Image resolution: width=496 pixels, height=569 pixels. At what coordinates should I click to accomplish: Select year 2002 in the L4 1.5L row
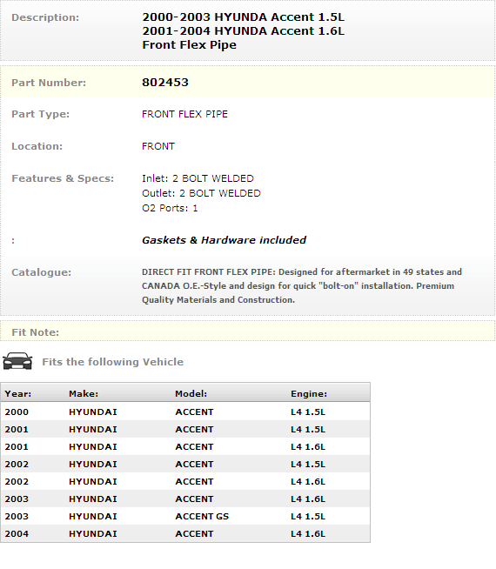(x=17, y=465)
